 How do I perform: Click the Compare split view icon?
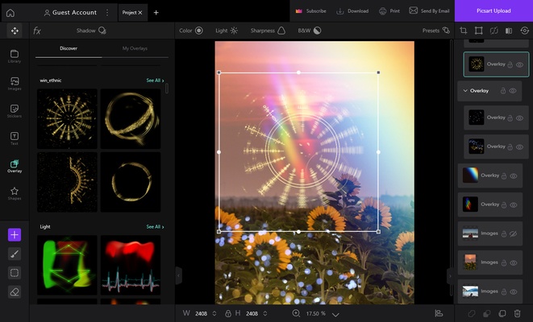click(x=509, y=31)
